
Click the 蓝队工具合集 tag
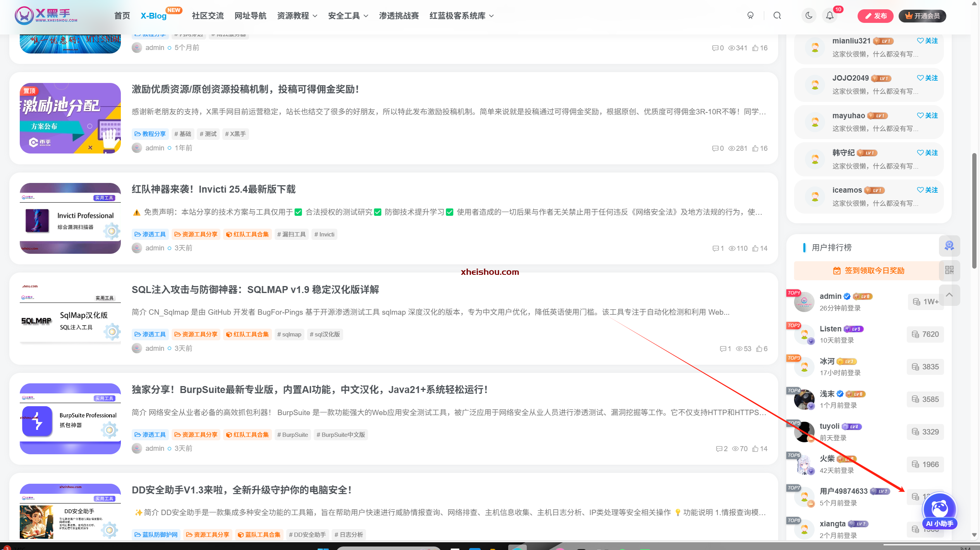(259, 534)
